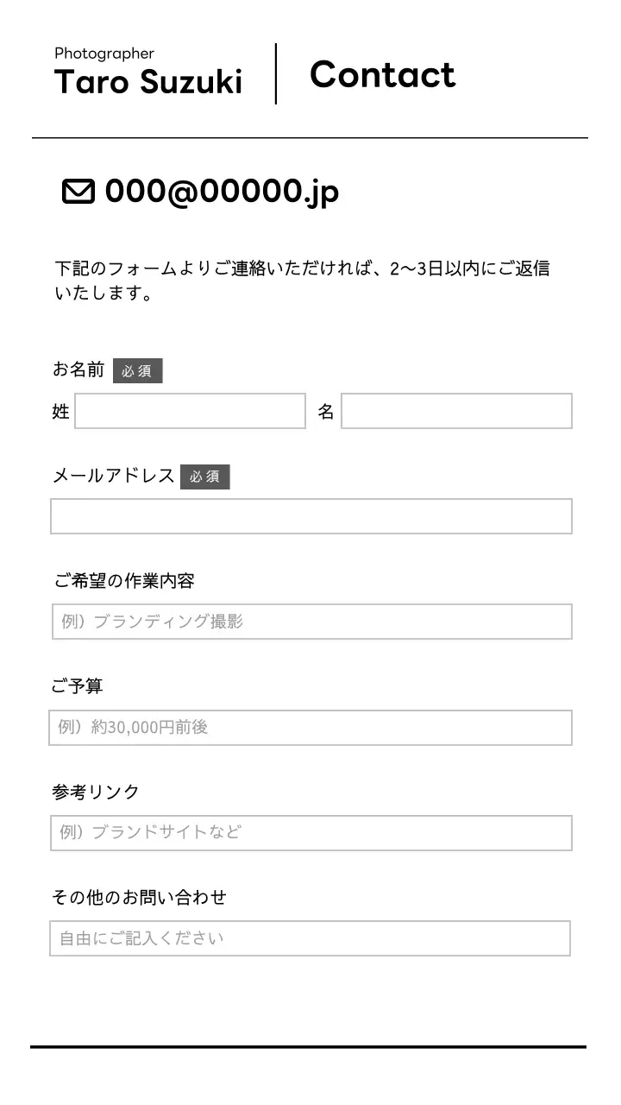Click the ご希望の作業内容 label

(123, 581)
